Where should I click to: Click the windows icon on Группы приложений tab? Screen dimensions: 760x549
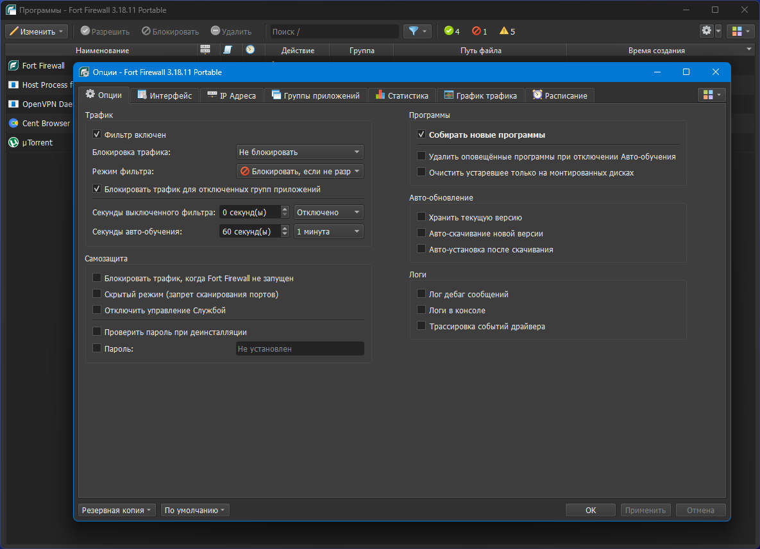click(276, 95)
